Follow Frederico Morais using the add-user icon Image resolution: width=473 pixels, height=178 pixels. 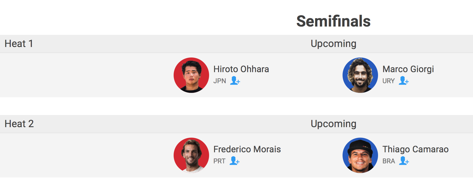(x=234, y=161)
